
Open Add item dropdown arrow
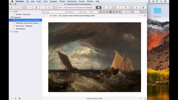(x=32, y=7)
